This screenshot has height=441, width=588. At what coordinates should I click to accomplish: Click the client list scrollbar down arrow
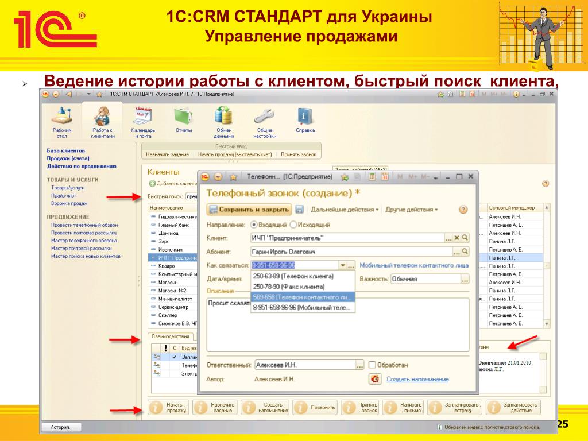pyautogui.click(x=547, y=324)
